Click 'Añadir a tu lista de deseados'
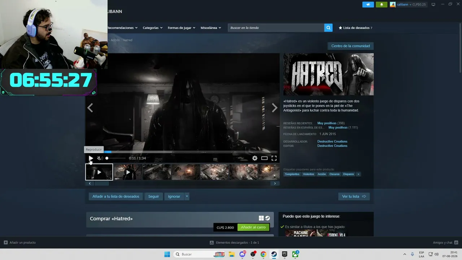The image size is (462, 260). 116,196
